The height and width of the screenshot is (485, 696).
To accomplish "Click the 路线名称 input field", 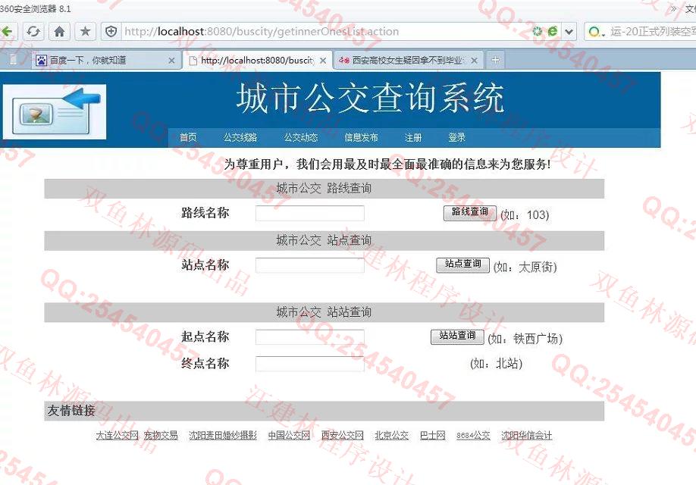I will click(310, 213).
